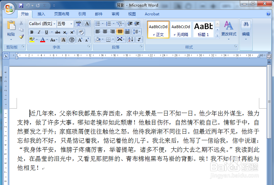
Task: Apply bold formatting to text
Action: coord(32,32)
